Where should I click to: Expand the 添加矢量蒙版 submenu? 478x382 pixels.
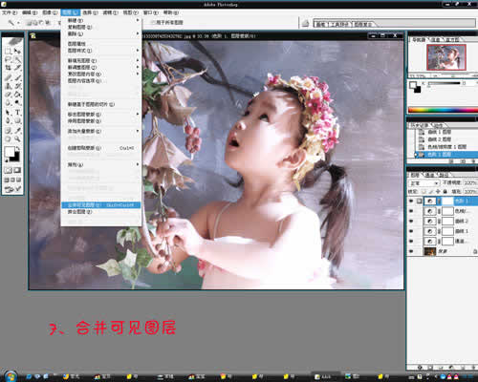click(100, 131)
